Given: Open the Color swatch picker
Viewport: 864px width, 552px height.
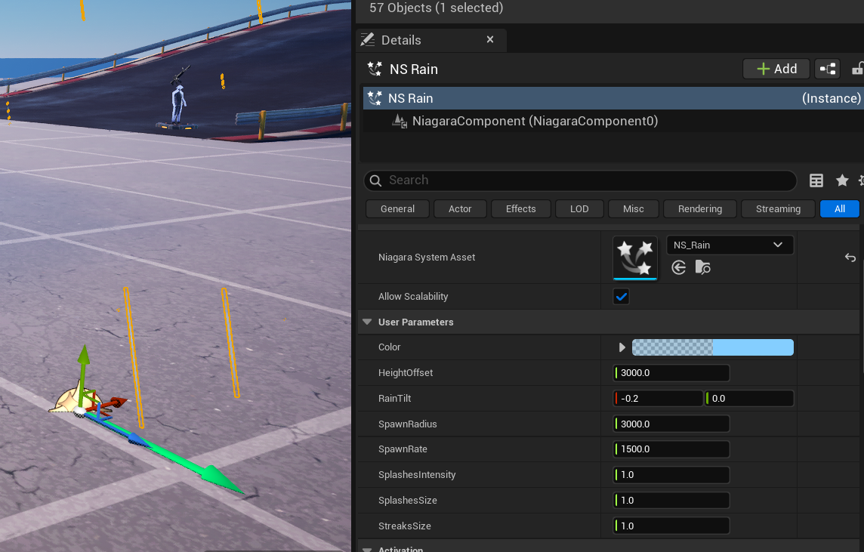Looking at the screenshot, I should click(712, 347).
